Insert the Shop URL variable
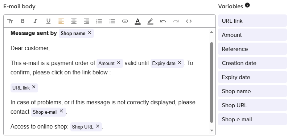 point(252,105)
